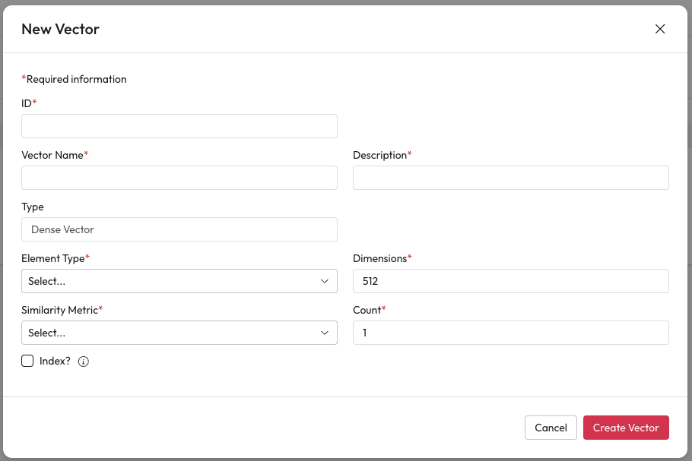Click the info icon beside Index?
The width and height of the screenshot is (692, 461).
[84, 362]
